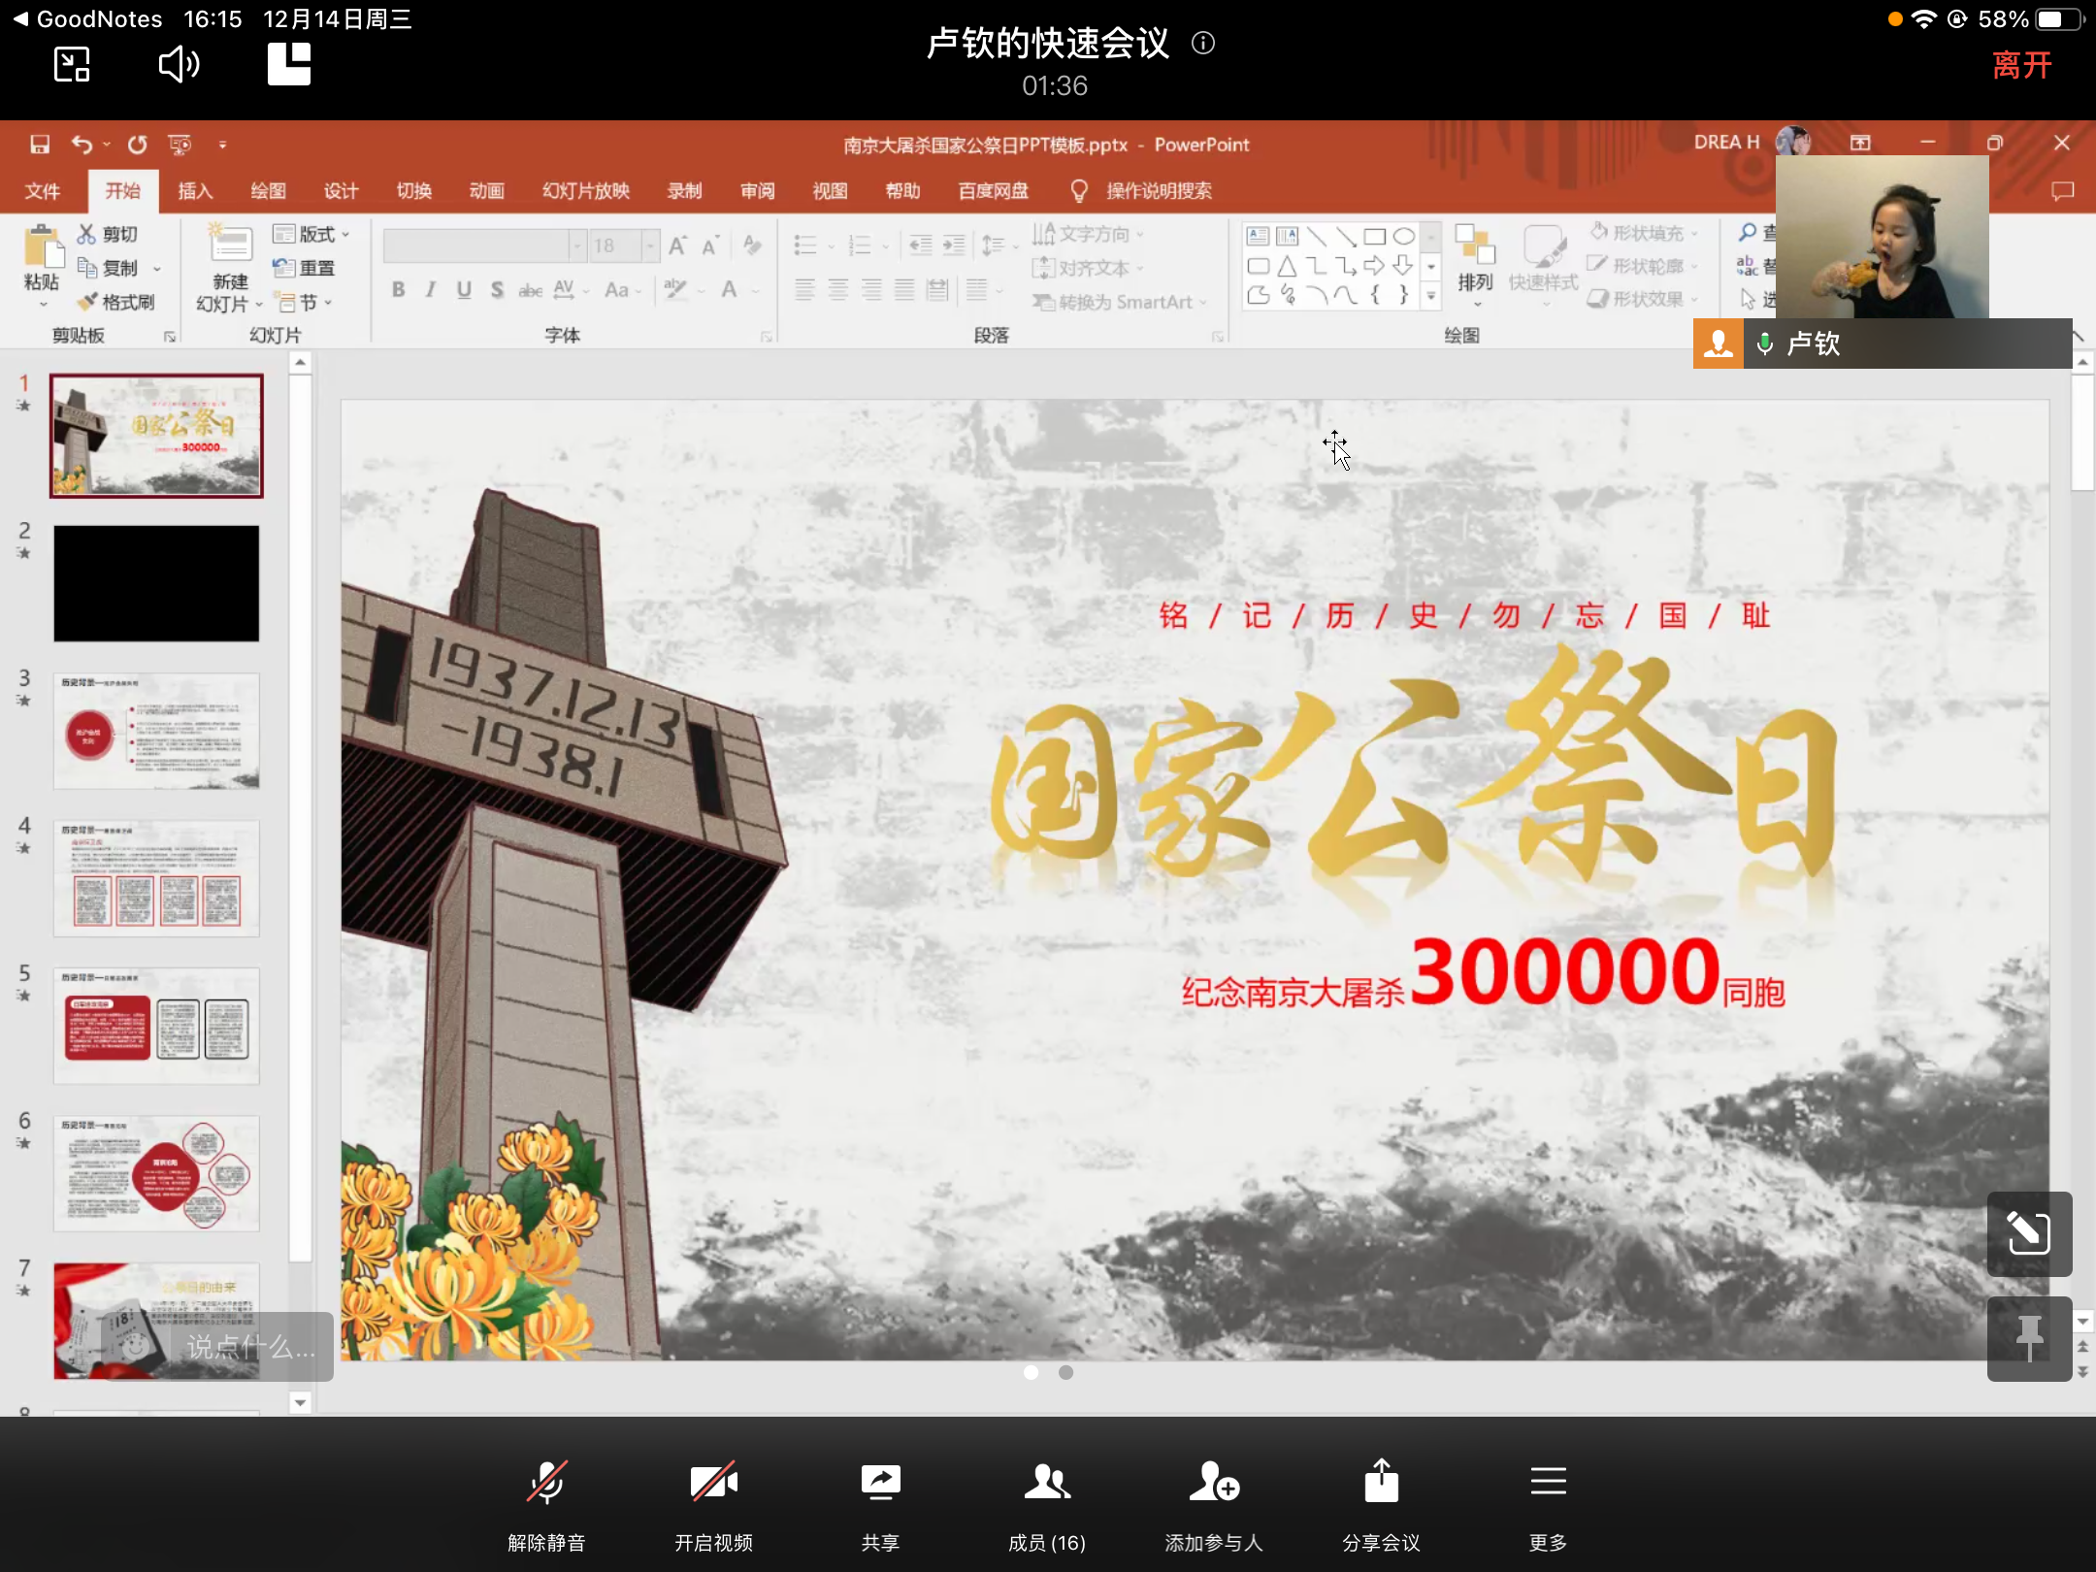2096x1572 pixels.
Task: Switch to the 视图 ribbon tab
Action: pos(830,190)
